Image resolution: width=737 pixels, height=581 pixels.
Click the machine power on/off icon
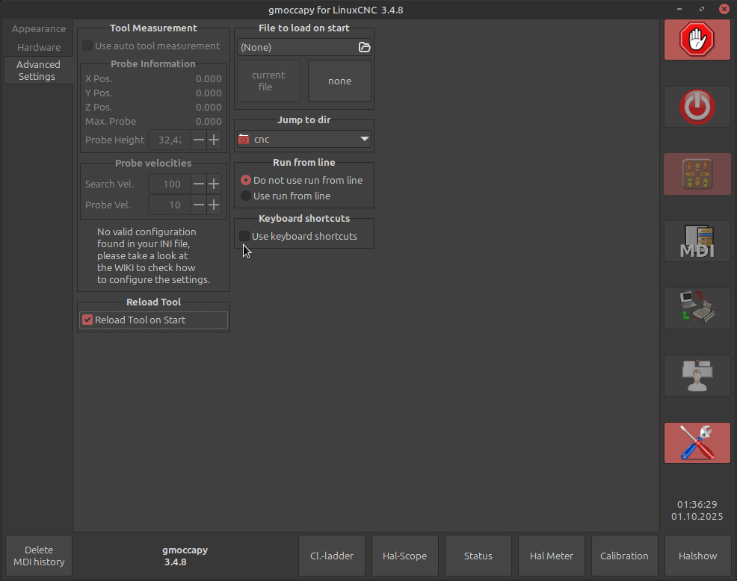[x=697, y=107]
